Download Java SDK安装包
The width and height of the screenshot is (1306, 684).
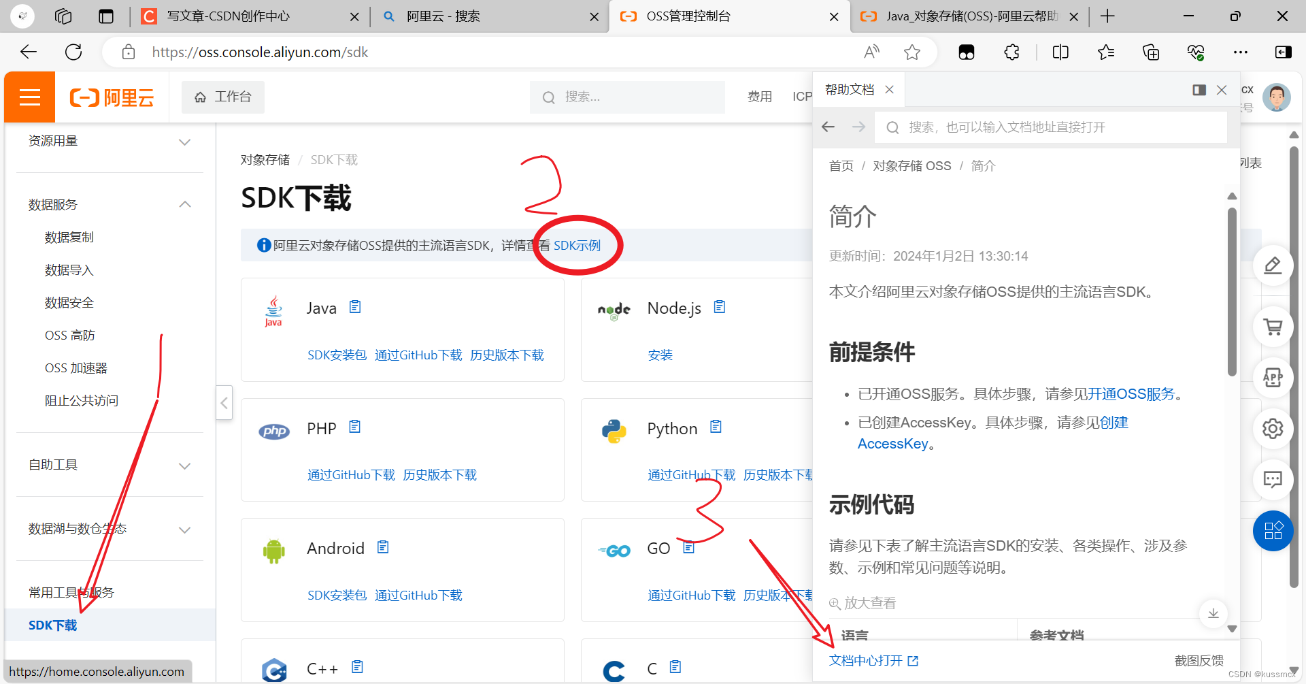(x=337, y=355)
